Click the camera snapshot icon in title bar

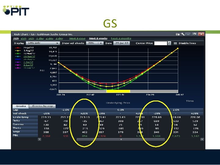(178, 34)
